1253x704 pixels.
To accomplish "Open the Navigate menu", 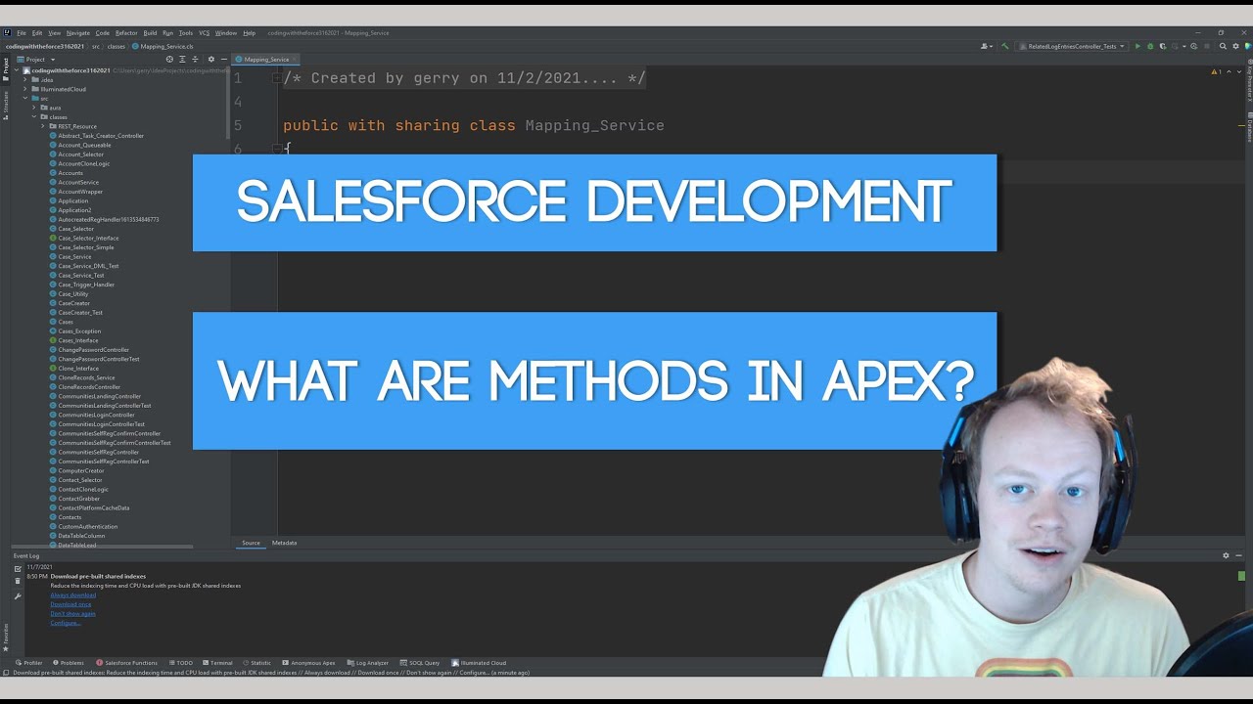I will point(77,33).
